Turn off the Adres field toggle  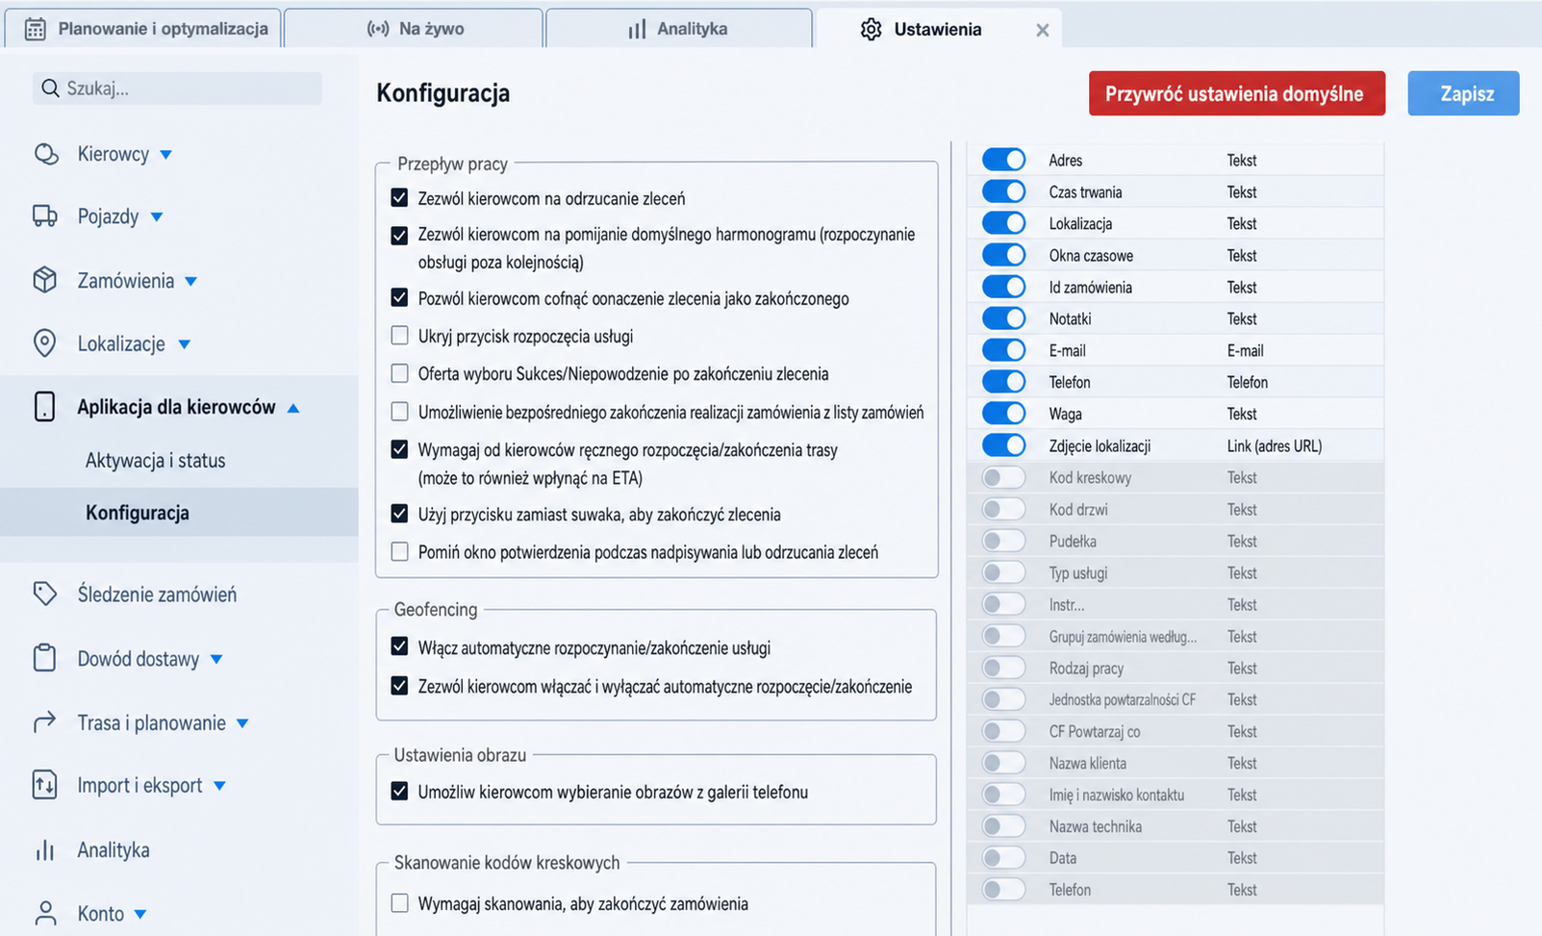pyautogui.click(x=1003, y=160)
